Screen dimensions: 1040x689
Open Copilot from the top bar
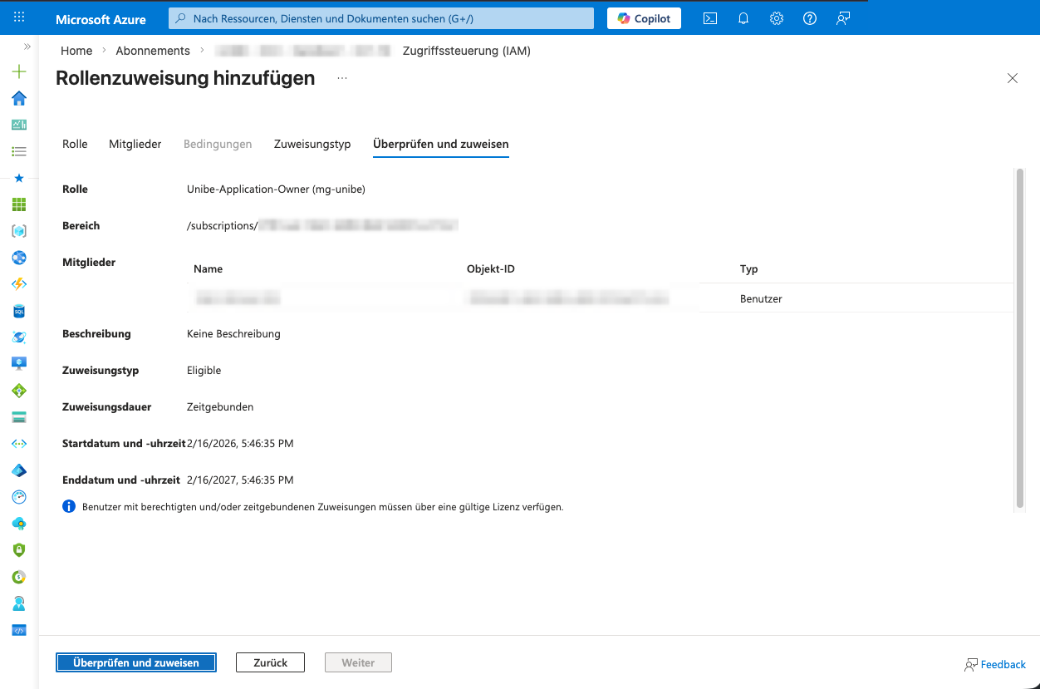(644, 17)
